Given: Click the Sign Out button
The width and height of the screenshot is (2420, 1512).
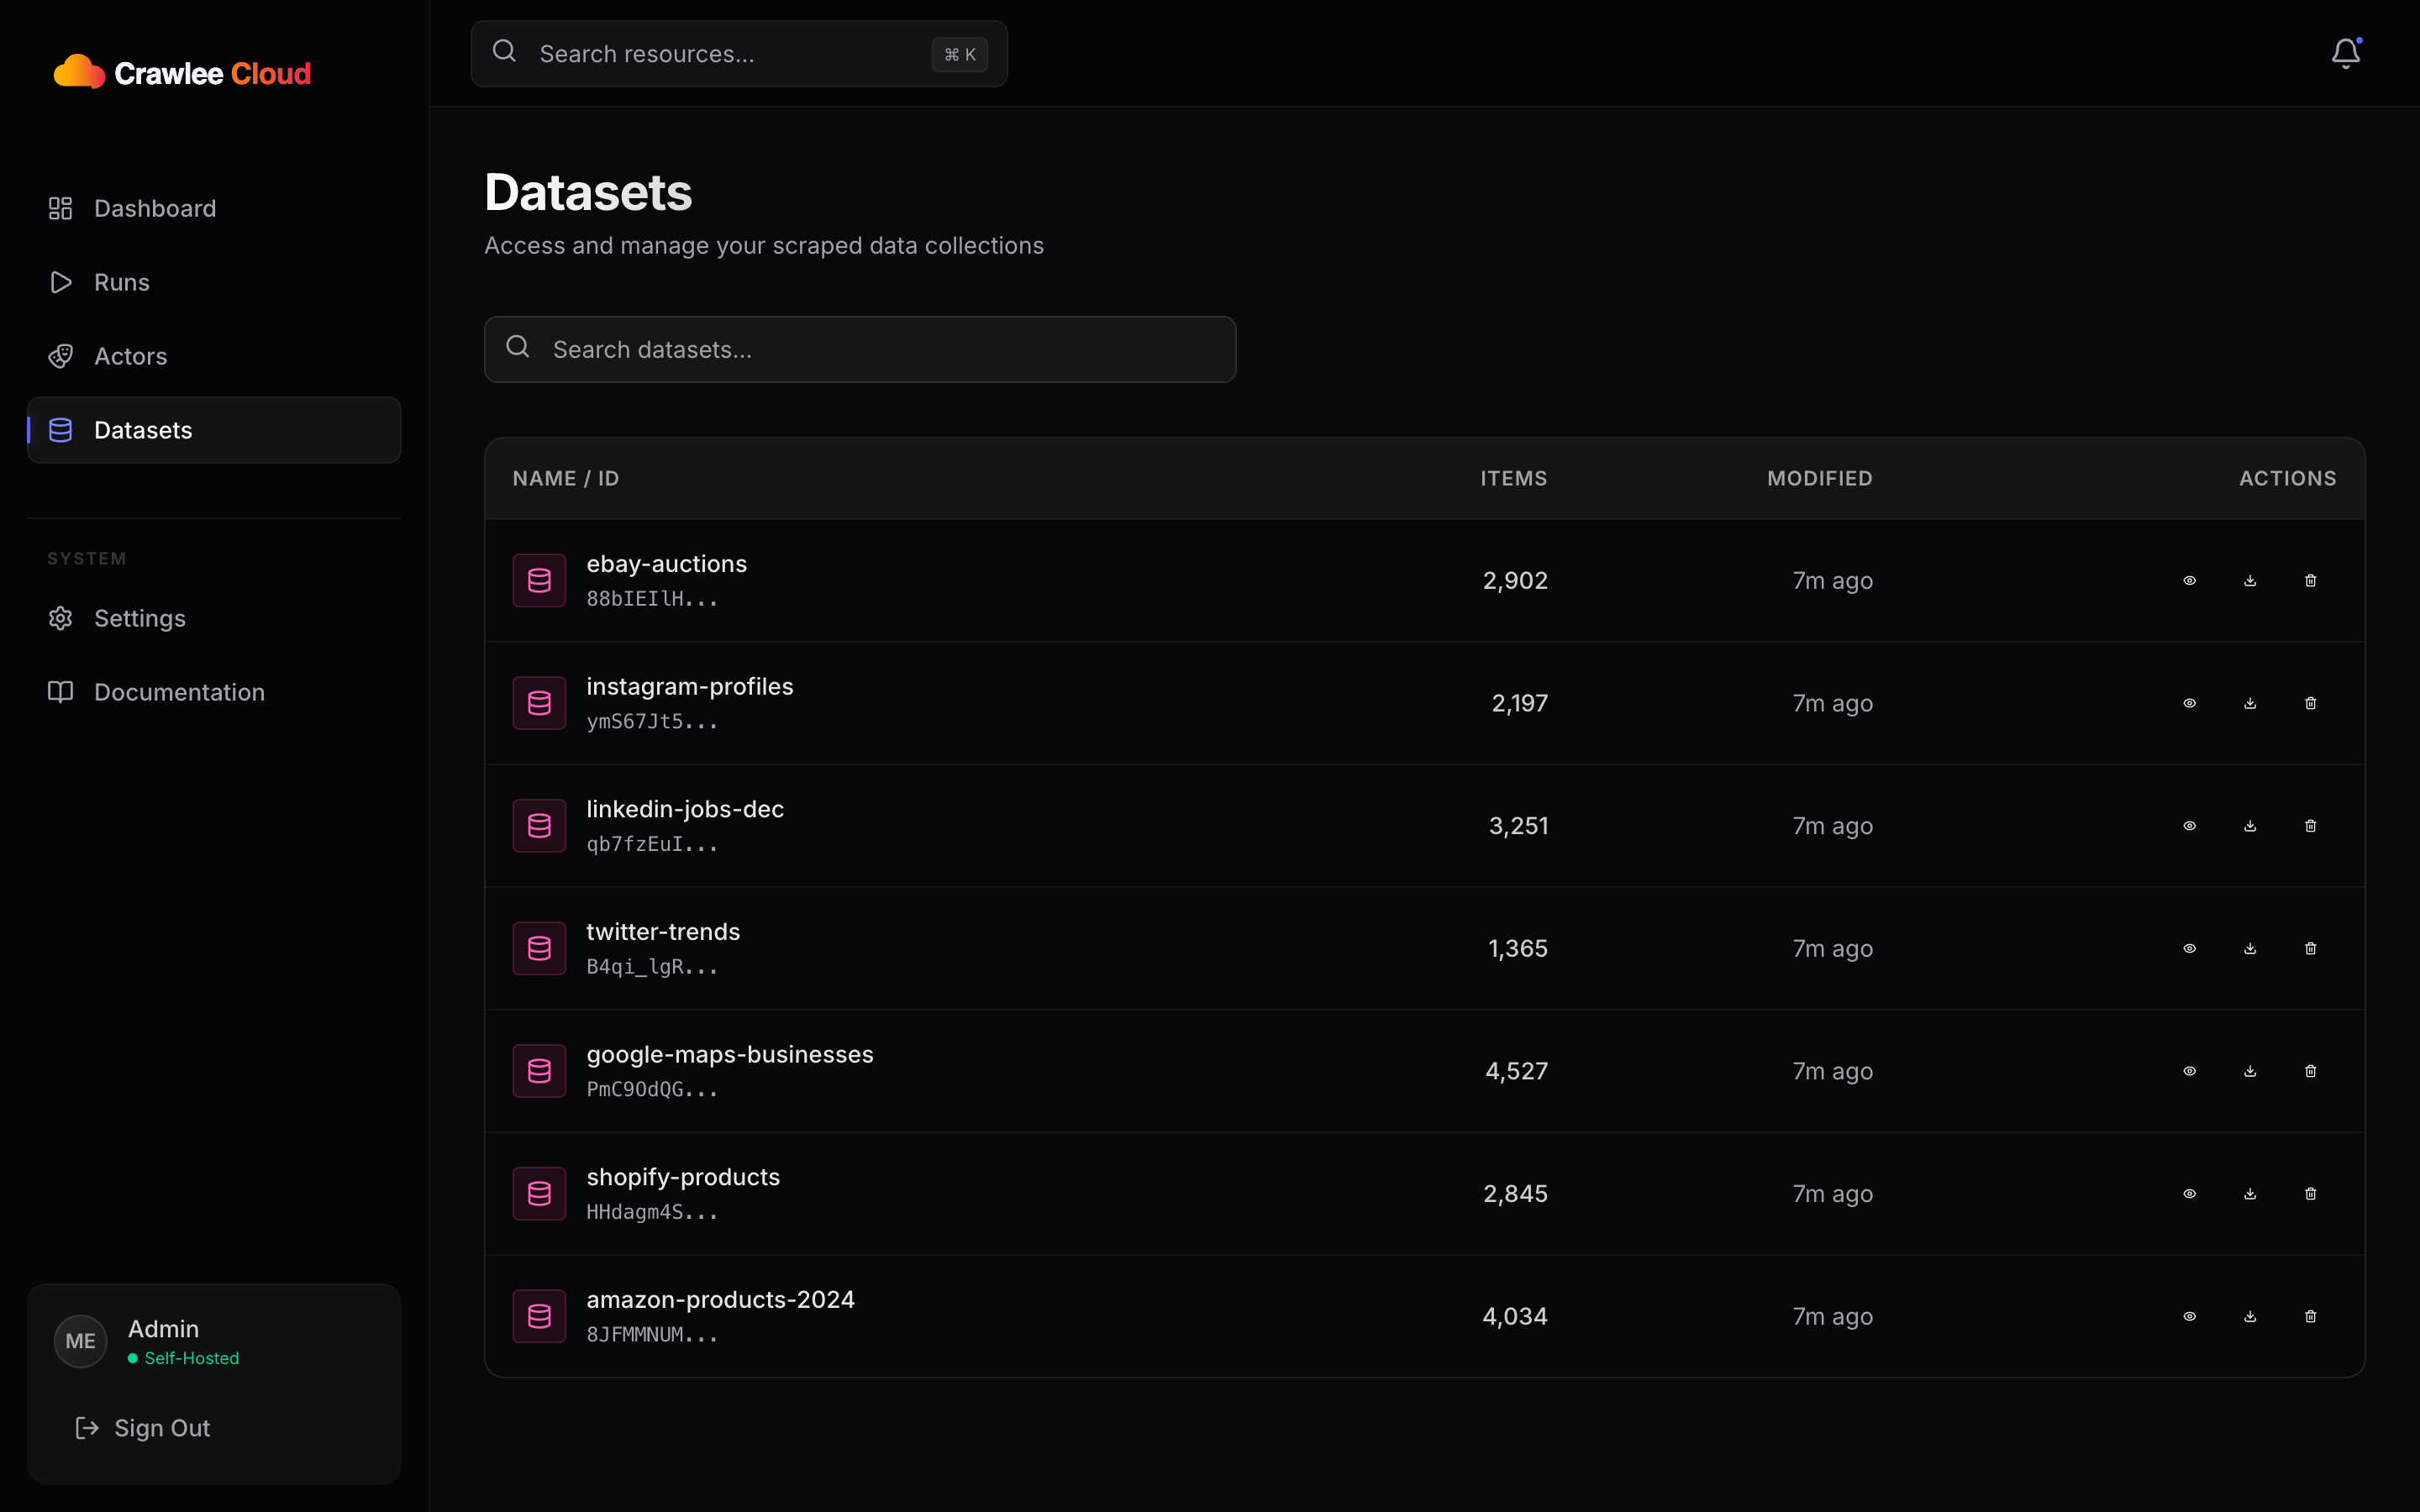Looking at the screenshot, I should point(161,1428).
